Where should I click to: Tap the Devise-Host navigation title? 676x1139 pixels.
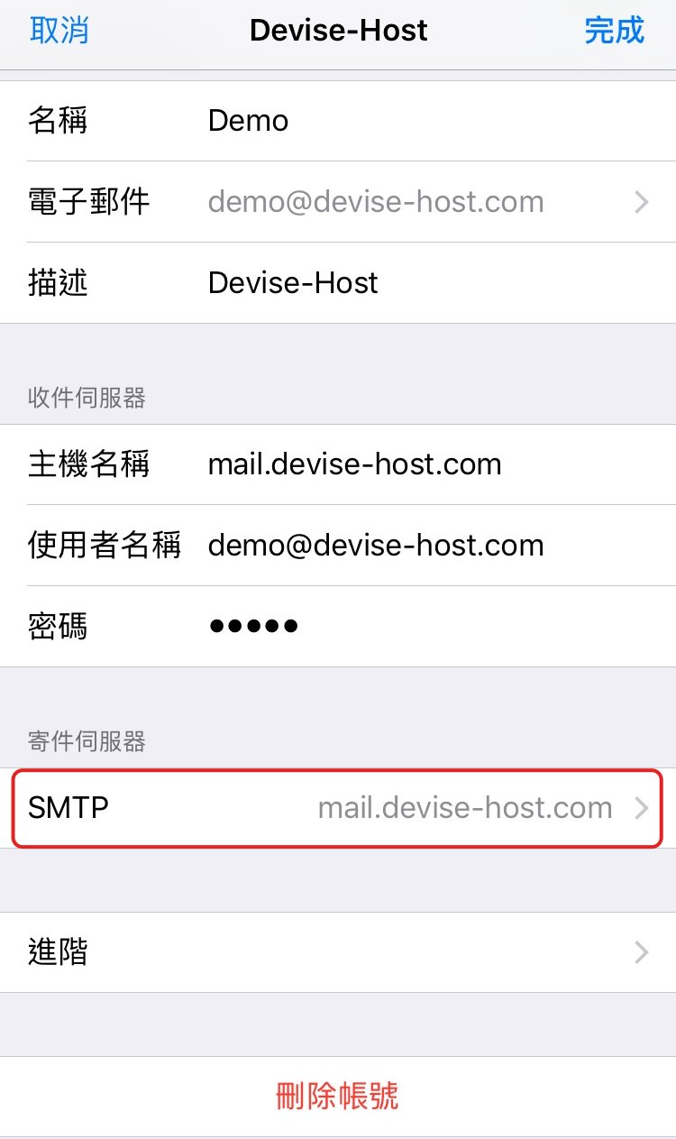point(339,31)
